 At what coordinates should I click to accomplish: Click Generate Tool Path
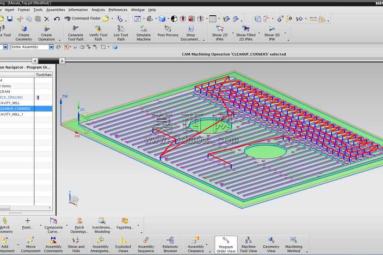pyautogui.click(x=76, y=33)
